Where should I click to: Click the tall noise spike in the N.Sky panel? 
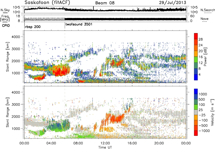[x=93, y=8]
